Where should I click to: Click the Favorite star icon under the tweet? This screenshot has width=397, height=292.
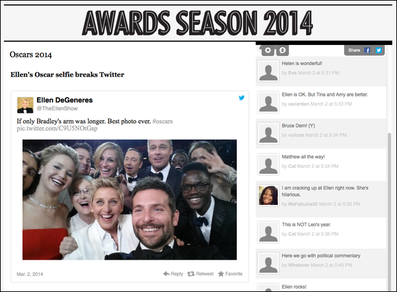[221, 274]
